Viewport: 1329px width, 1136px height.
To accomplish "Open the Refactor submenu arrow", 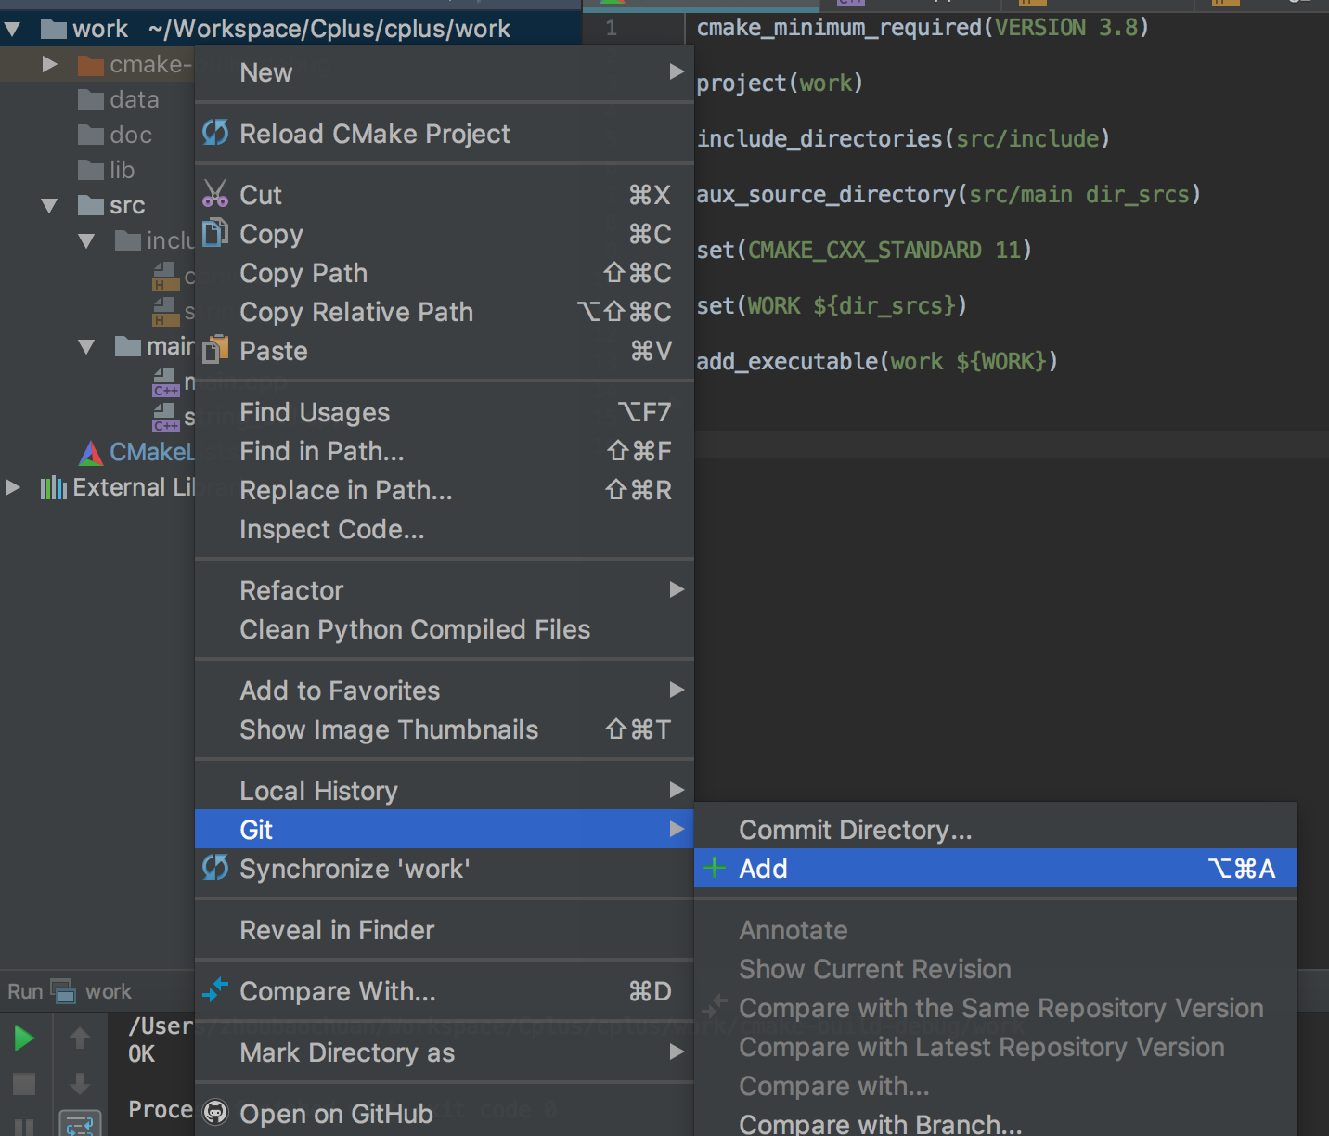I will [677, 589].
